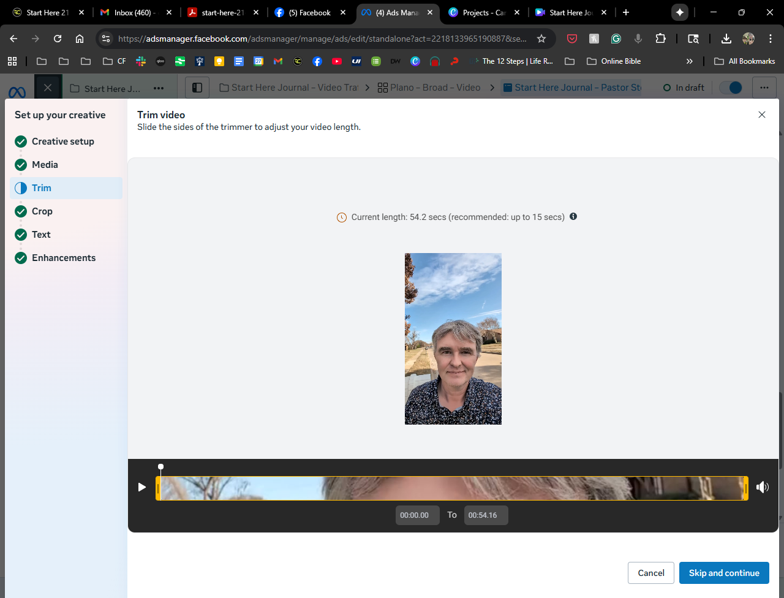Open the browser downloads icon
Image resolution: width=784 pixels, height=598 pixels.
[x=726, y=39]
